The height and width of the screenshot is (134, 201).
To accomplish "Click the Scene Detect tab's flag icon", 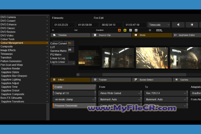I will coord(136,80).
